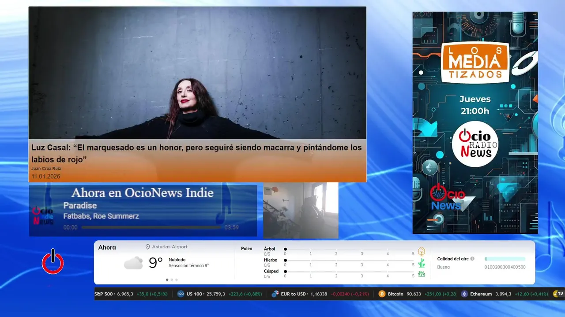The height and width of the screenshot is (317, 565).
Task: Click the US 100 ticker icon
Action: point(181,294)
